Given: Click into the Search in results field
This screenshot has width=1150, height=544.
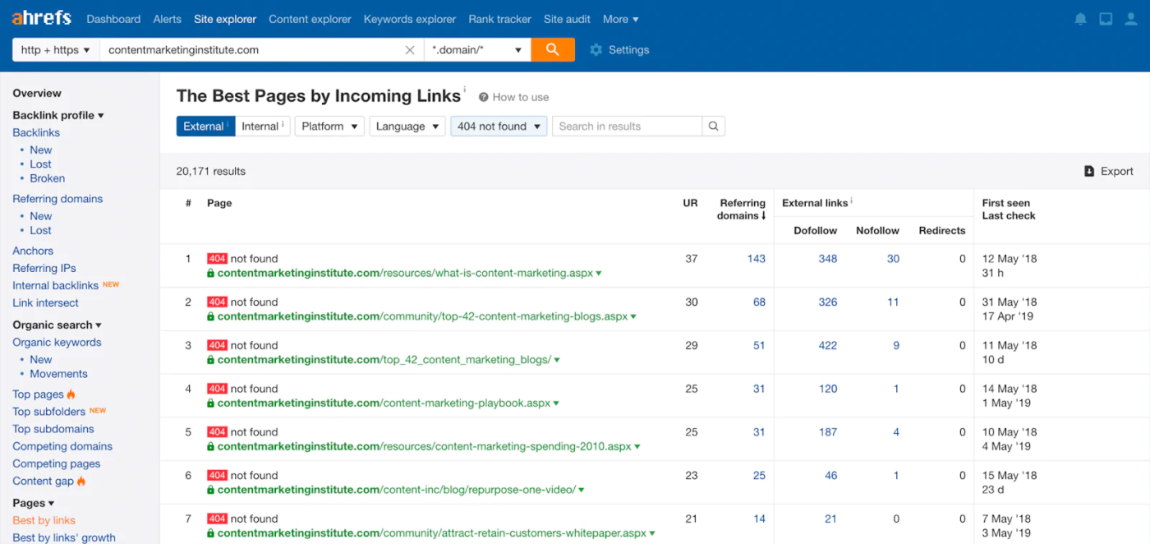Looking at the screenshot, I should [x=628, y=127].
